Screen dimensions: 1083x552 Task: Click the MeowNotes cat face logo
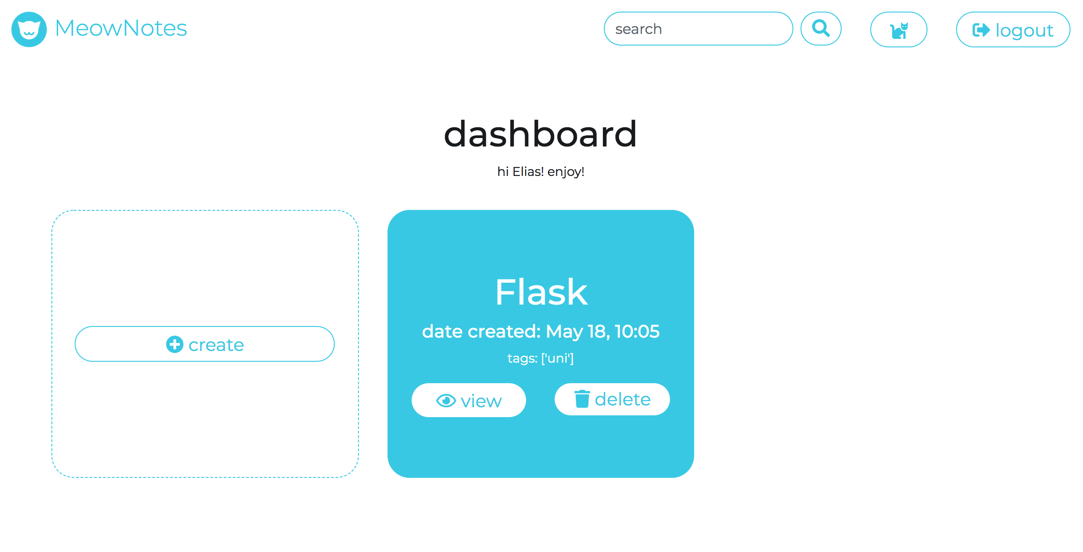pyautogui.click(x=29, y=29)
